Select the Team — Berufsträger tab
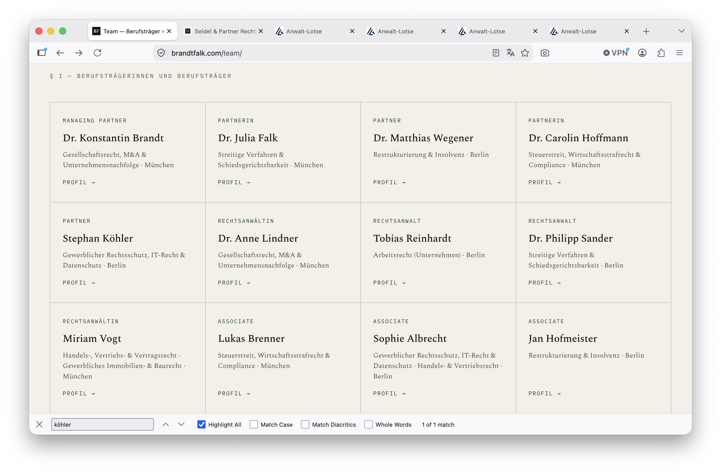This screenshot has width=721, height=473. tap(132, 31)
